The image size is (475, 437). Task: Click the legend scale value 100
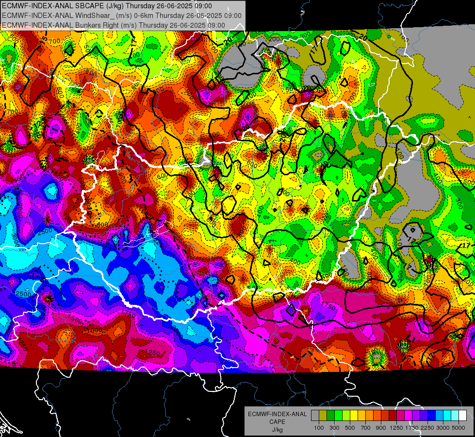(x=319, y=428)
